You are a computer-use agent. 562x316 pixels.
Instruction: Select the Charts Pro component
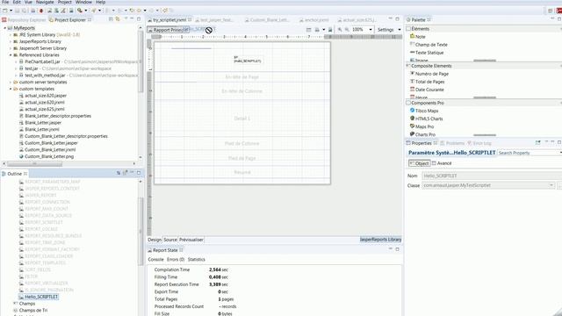point(422,134)
